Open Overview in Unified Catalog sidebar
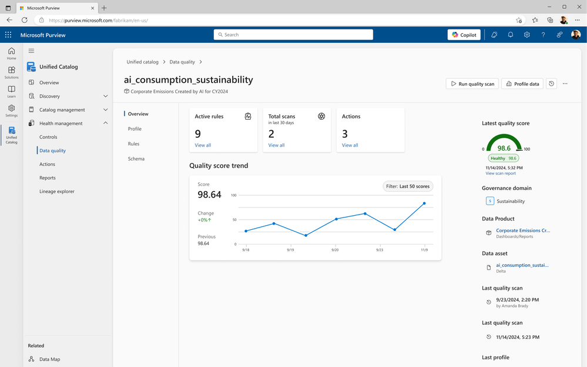The image size is (587, 367). pos(49,83)
